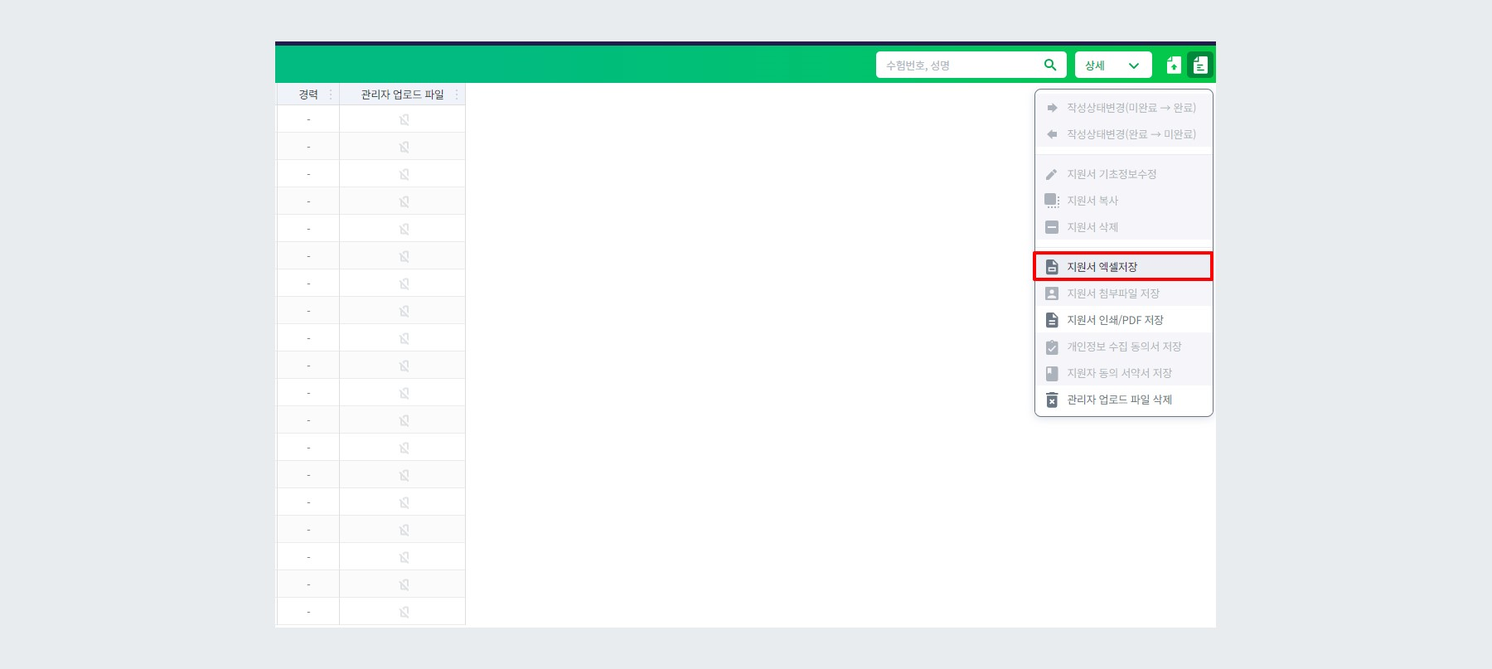The width and height of the screenshot is (1492, 669).
Task: Open the 관리자 업로드 파일 column options dots
Action: pos(457,95)
